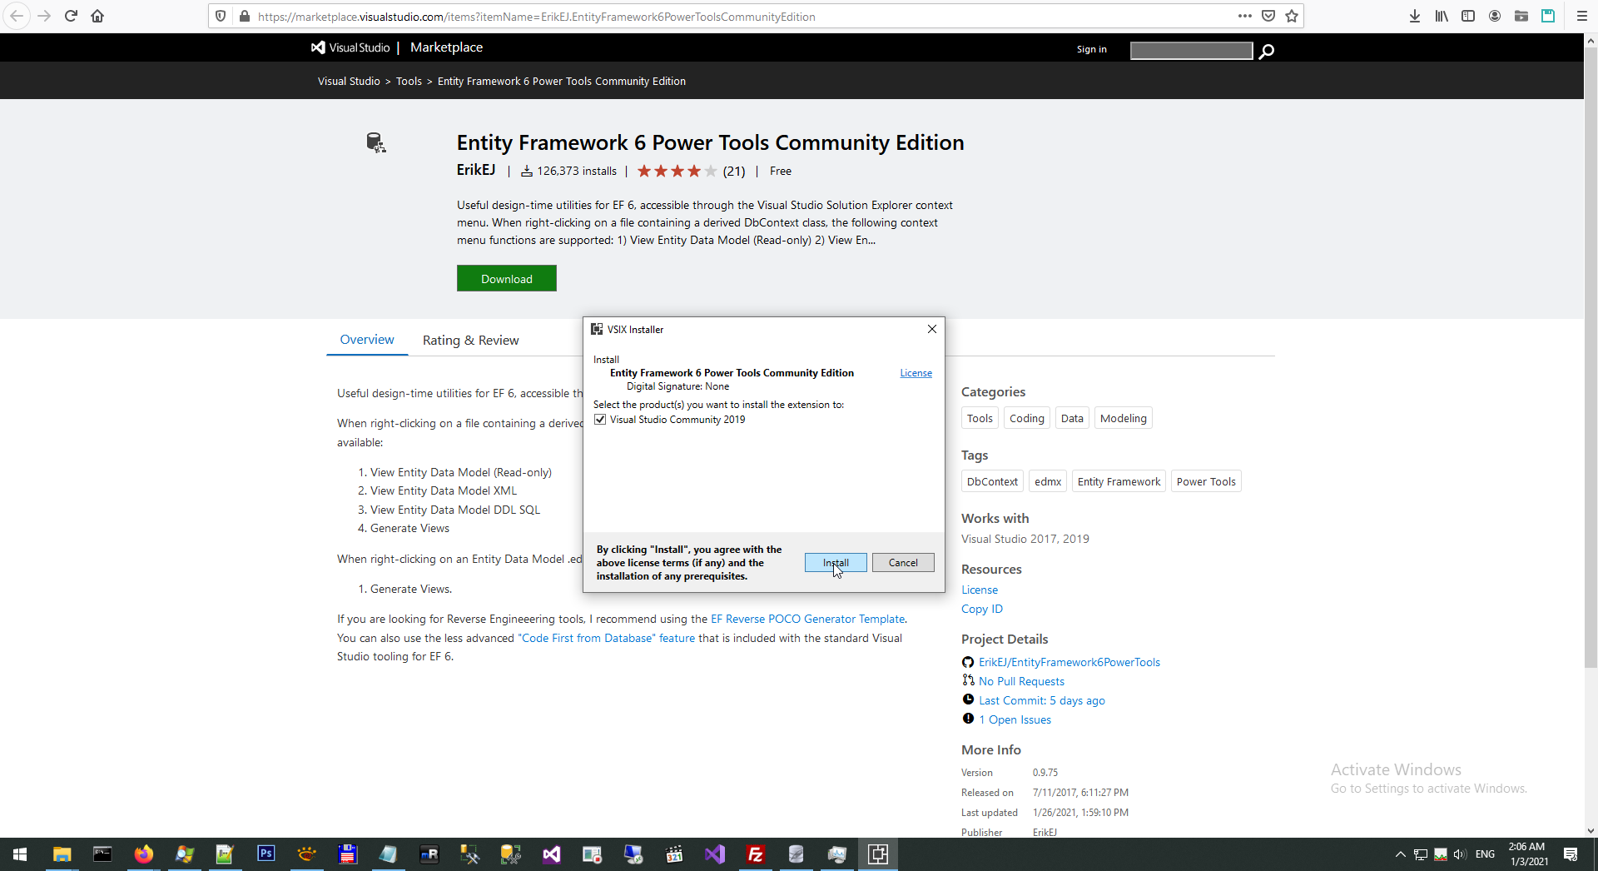Switch to Firefox in taskbar
The height and width of the screenshot is (871, 1598).
[143, 854]
